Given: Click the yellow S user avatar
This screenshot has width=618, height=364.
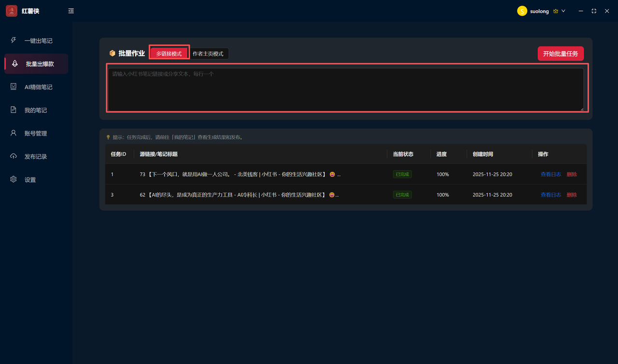Looking at the screenshot, I should coord(522,11).
